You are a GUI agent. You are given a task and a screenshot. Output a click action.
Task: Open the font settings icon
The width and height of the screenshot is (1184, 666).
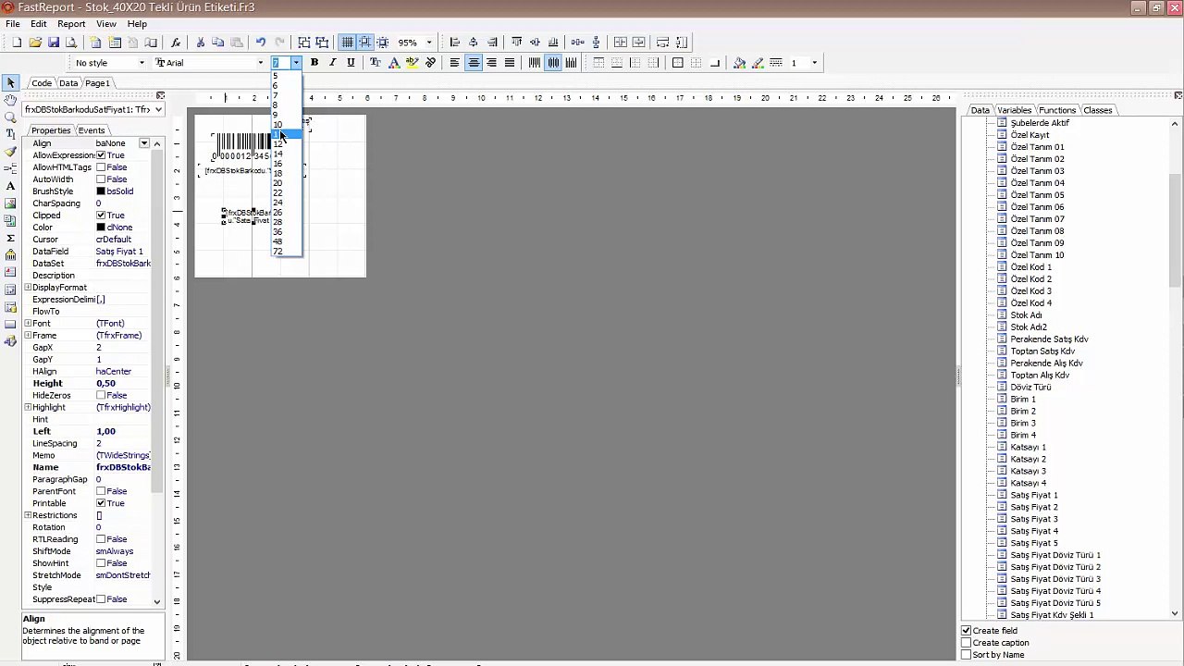tap(376, 63)
